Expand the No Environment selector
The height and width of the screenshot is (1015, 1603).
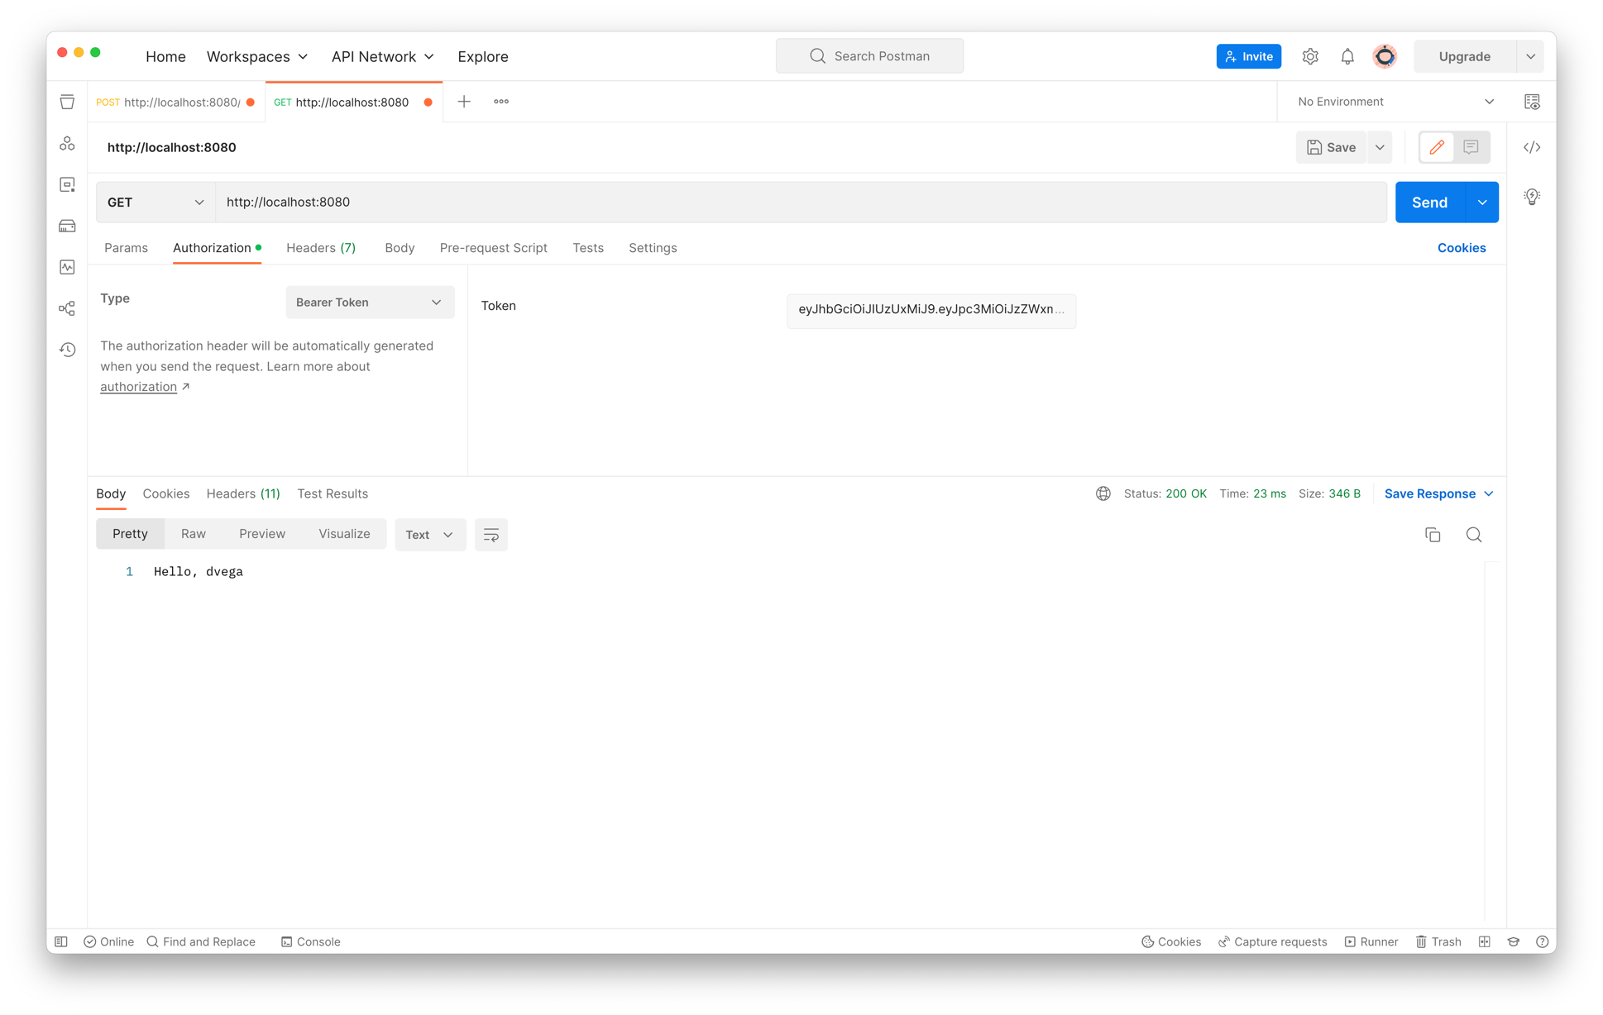[1395, 102]
